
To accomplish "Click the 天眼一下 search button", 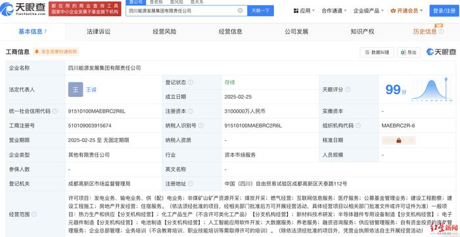I will coord(260,11).
